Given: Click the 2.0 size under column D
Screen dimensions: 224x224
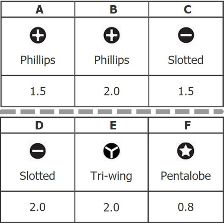Looking at the screenshot, I should pyautogui.click(x=38, y=207).
